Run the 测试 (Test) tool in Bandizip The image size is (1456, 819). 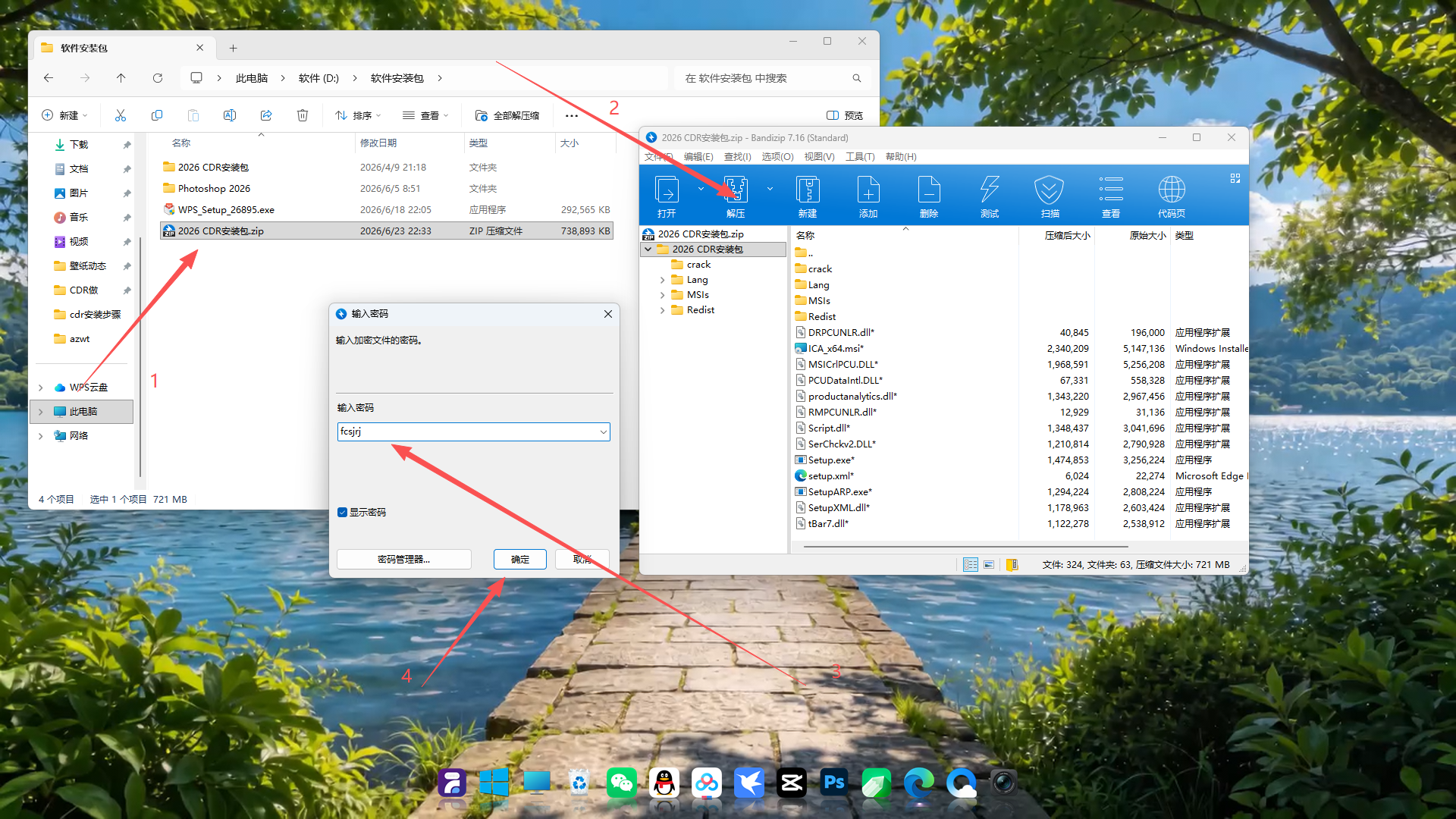pos(990,196)
